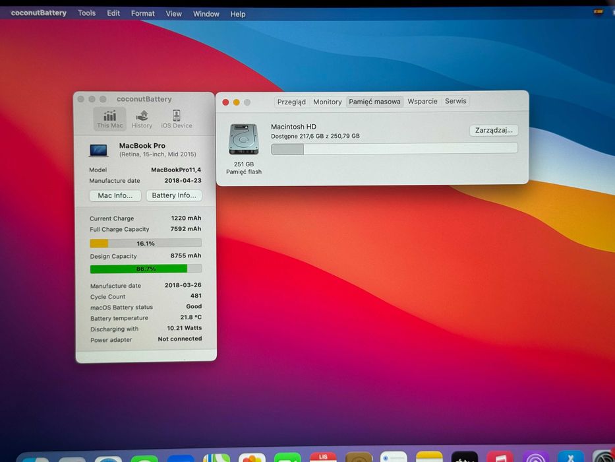Click the Mac Info... button
615x462 pixels.
[x=115, y=195]
